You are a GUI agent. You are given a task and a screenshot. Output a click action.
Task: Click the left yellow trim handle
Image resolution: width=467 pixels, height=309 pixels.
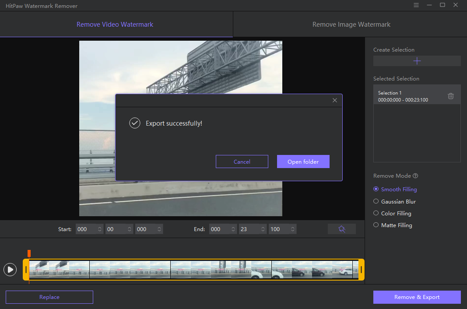[26, 270]
